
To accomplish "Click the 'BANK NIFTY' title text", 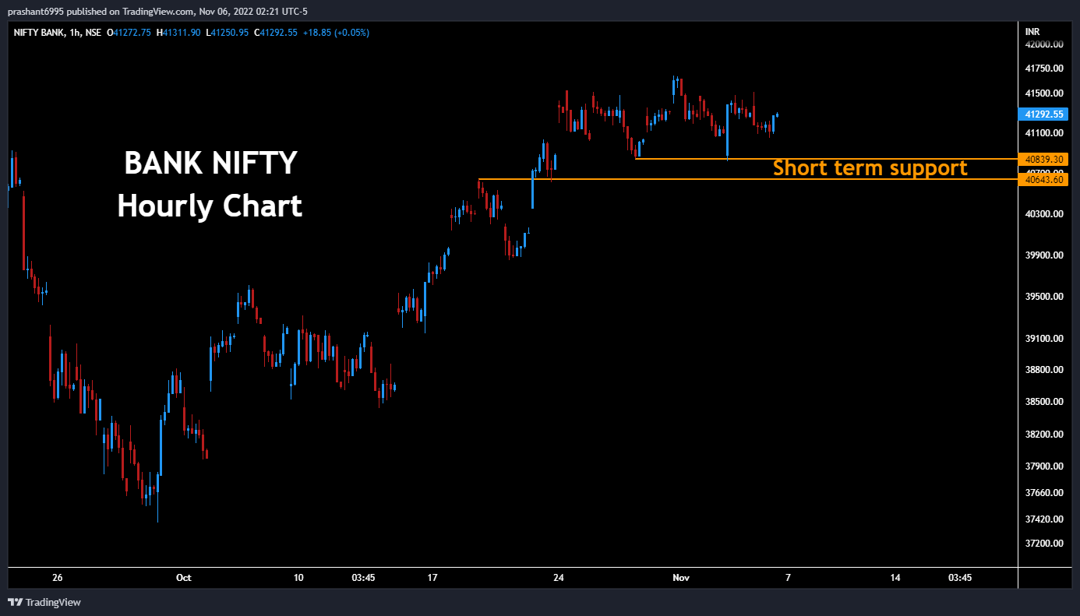I will point(210,164).
